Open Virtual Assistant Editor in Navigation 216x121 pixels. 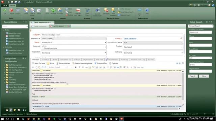pyautogui.click(x=17, y=85)
